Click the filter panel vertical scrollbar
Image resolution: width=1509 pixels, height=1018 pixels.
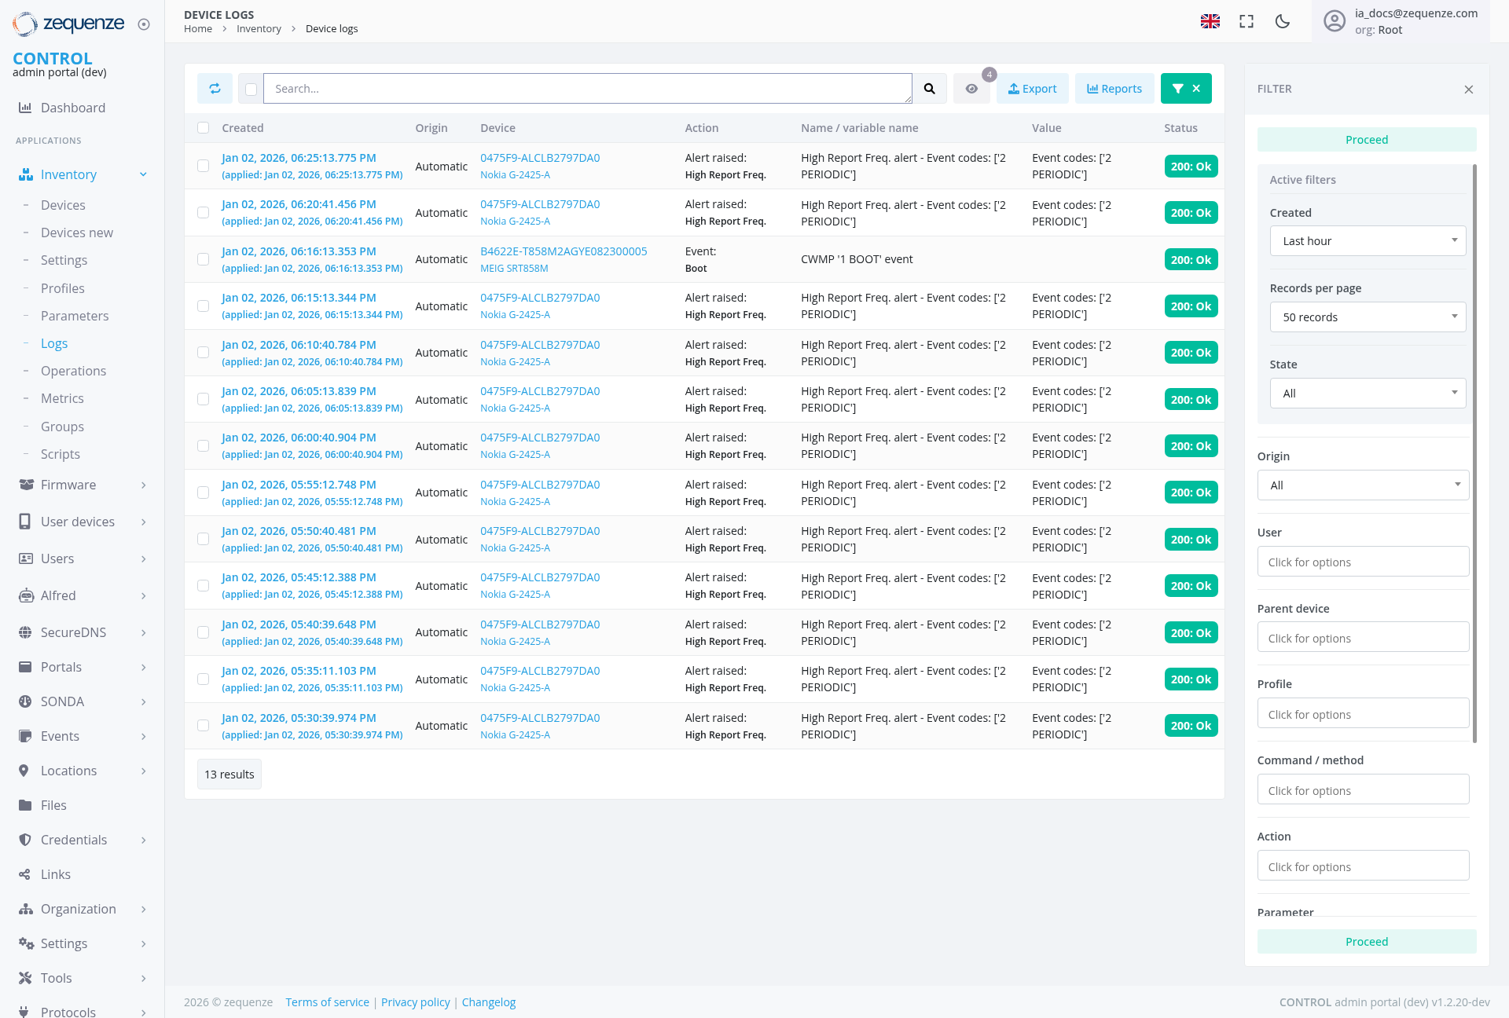pyautogui.click(x=1474, y=453)
